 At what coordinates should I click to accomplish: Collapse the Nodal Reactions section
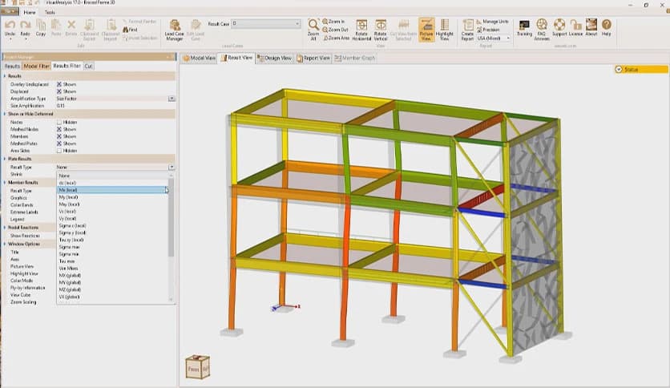point(5,228)
